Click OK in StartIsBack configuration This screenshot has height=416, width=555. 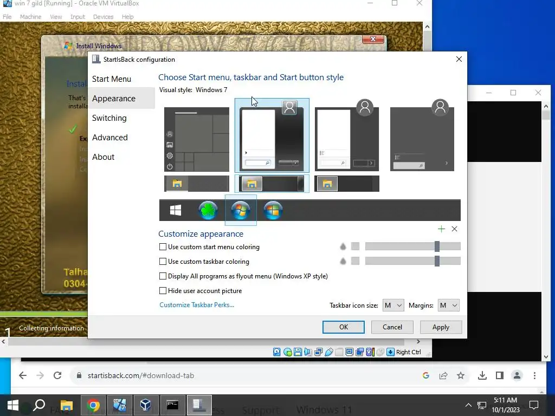(x=343, y=327)
